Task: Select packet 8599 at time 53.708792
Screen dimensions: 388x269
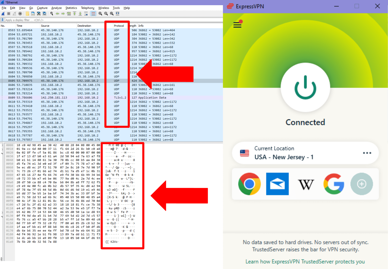Action: coord(111,56)
